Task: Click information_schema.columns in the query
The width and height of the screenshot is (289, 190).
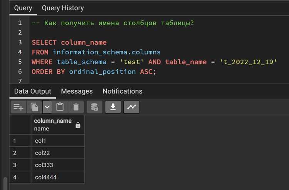Action: 107,52
